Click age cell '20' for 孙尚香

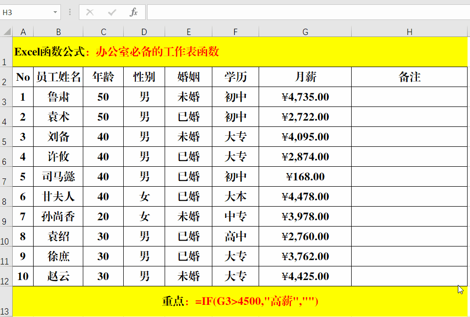103,216
